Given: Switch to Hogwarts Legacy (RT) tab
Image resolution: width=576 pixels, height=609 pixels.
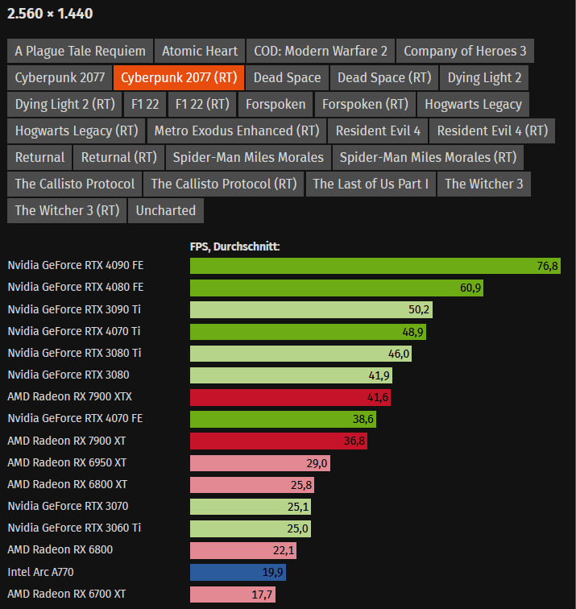Looking at the screenshot, I should [77, 130].
